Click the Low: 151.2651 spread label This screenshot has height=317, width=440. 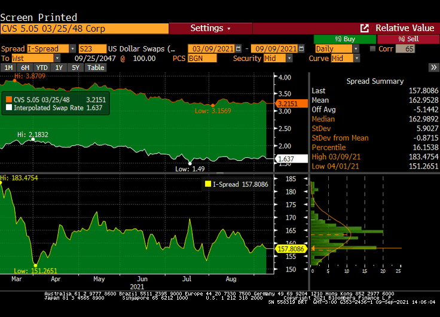(x=36, y=271)
